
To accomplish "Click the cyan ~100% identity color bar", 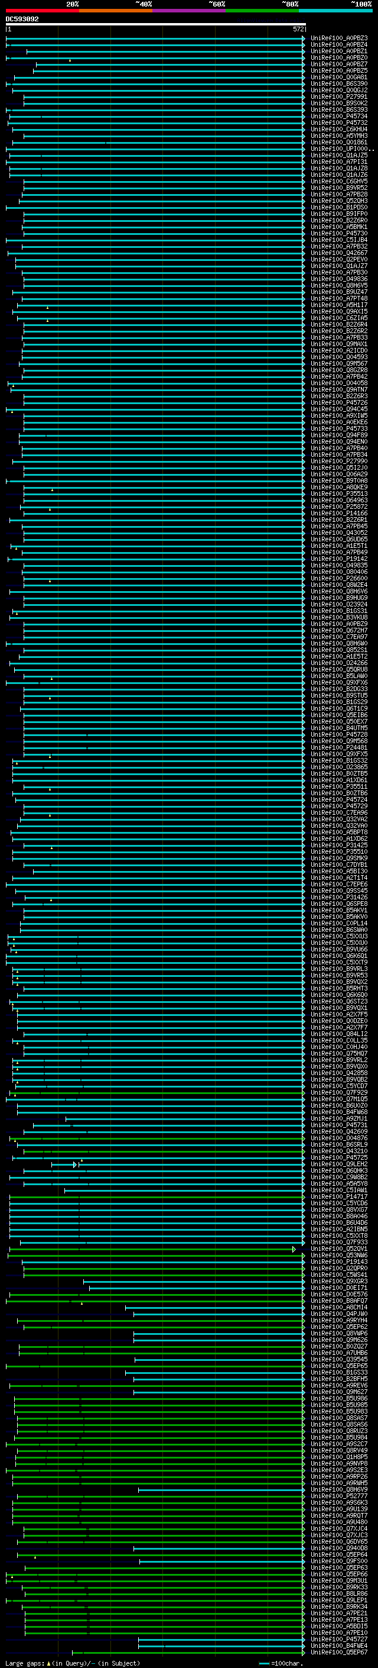I will coord(335,11).
